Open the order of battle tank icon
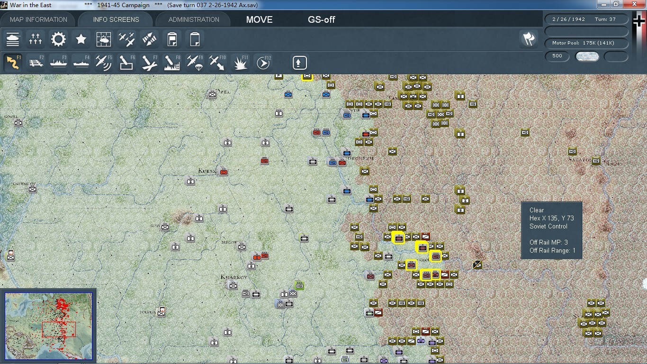 [13, 39]
